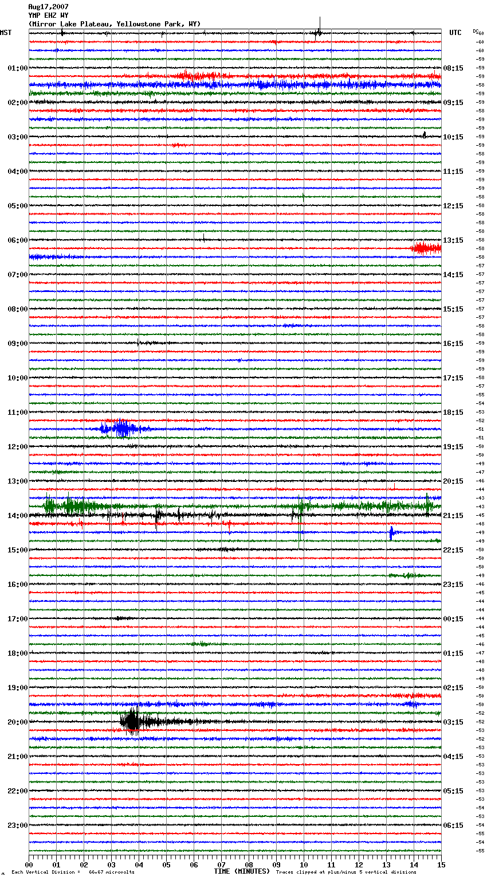Click the 10:15 UTC row label

pyautogui.click(x=453, y=137)
